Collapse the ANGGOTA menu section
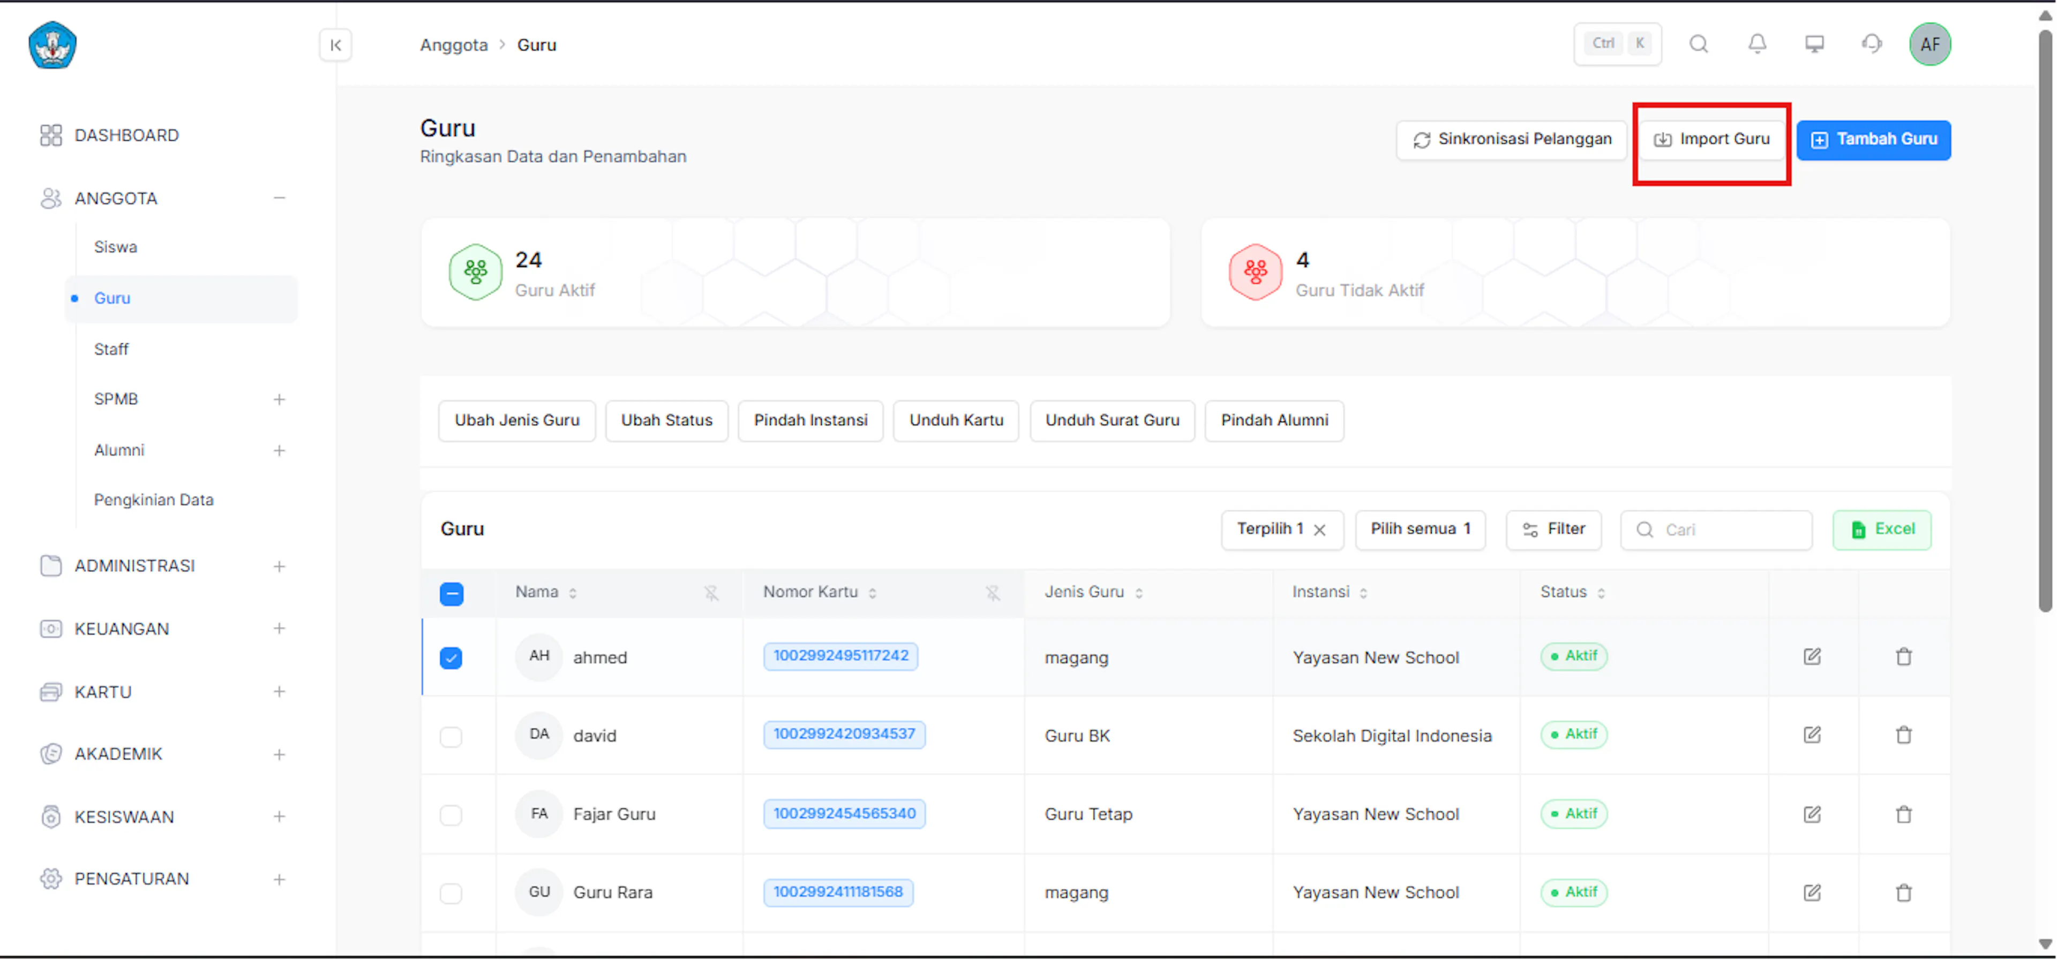 279,198
